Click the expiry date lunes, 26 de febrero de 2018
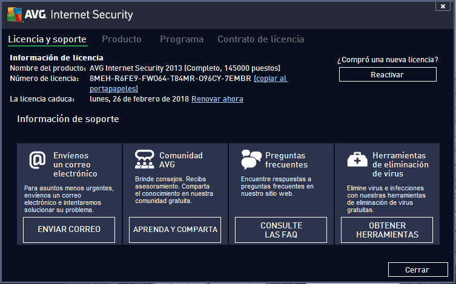This screenshot has height=284, width=456. click(139, 99)
